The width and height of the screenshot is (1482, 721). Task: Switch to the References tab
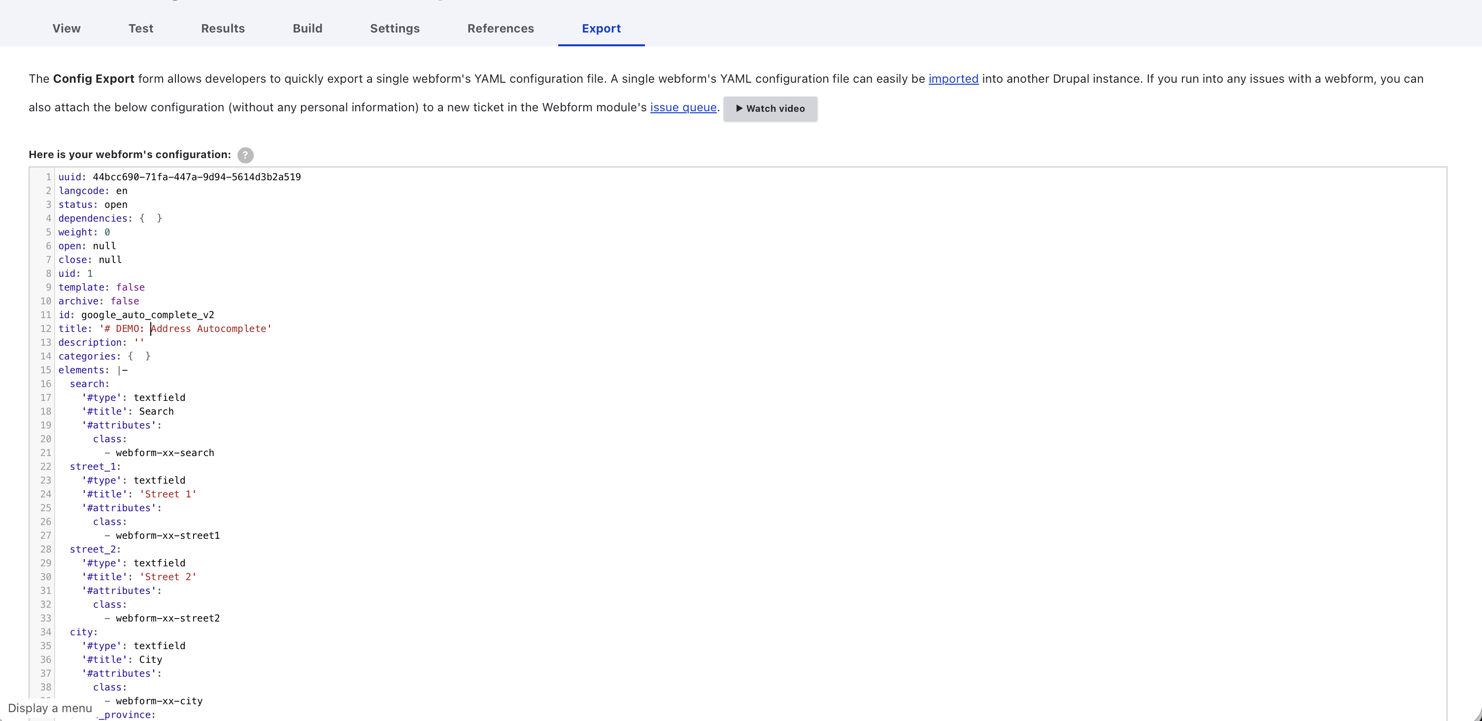(501, 29)
